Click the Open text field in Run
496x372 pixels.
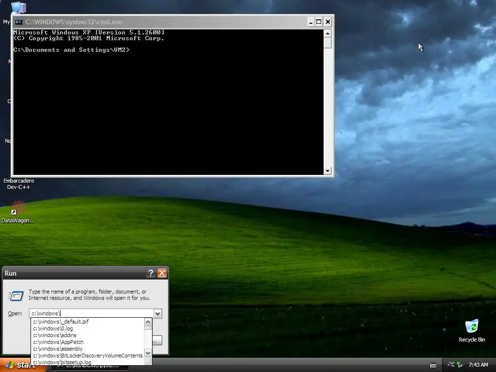point(92,313)
